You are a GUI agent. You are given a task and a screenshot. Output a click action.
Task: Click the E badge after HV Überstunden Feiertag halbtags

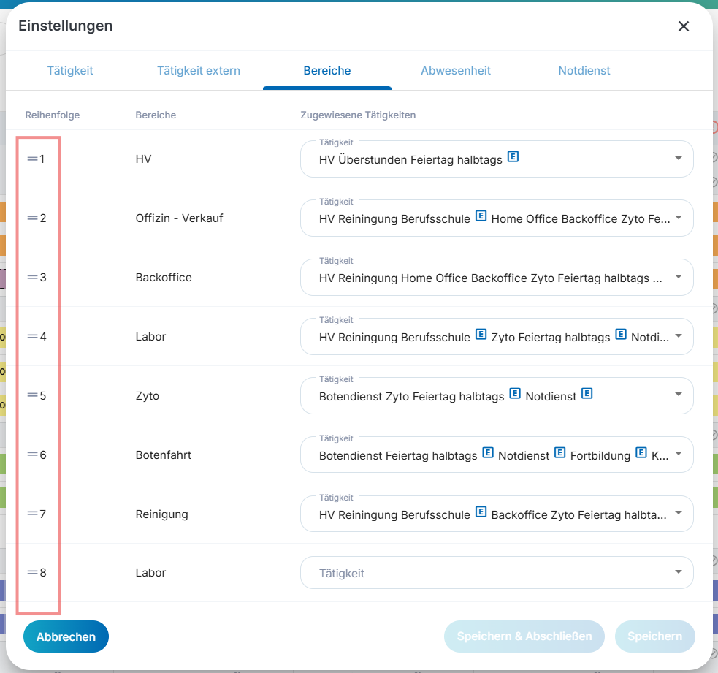coord(513,156)
